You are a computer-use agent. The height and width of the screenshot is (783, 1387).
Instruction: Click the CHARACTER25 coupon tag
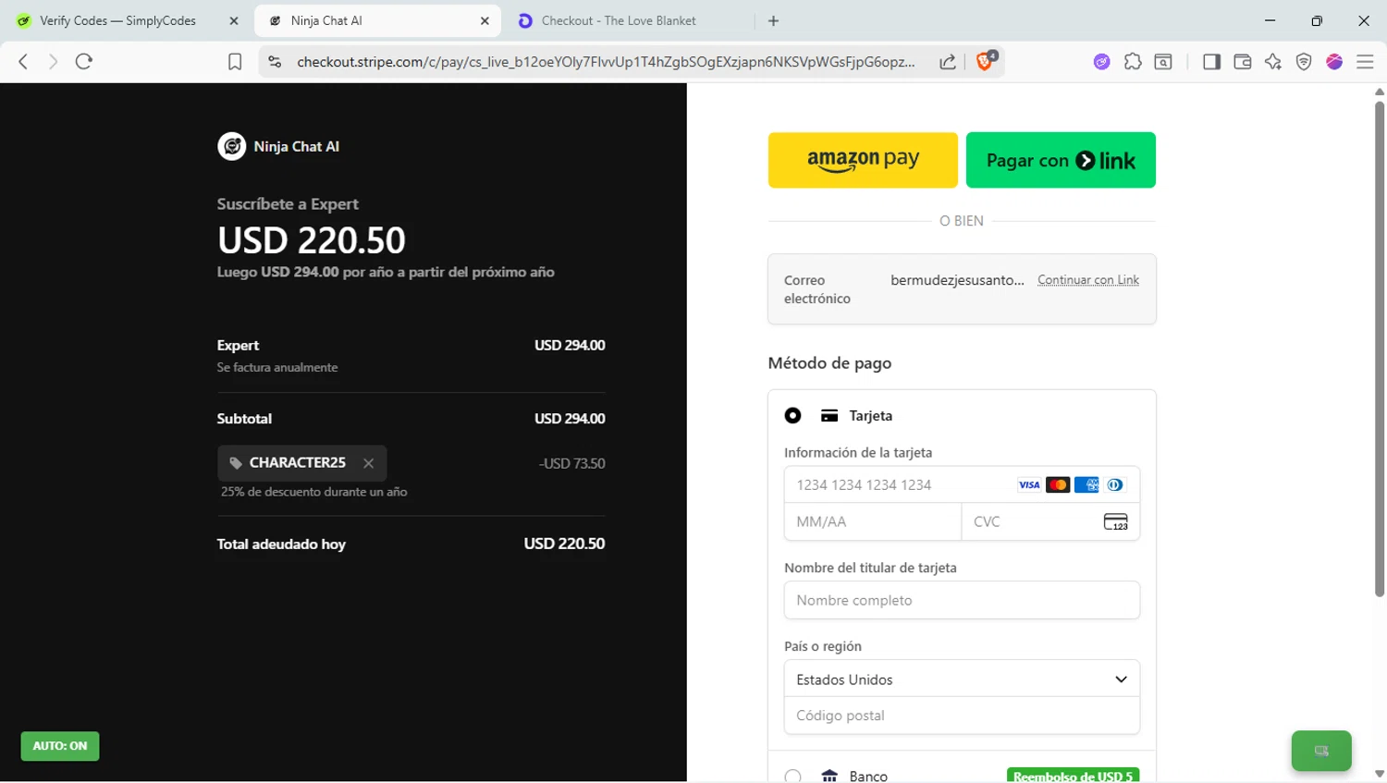pos(302,463)
